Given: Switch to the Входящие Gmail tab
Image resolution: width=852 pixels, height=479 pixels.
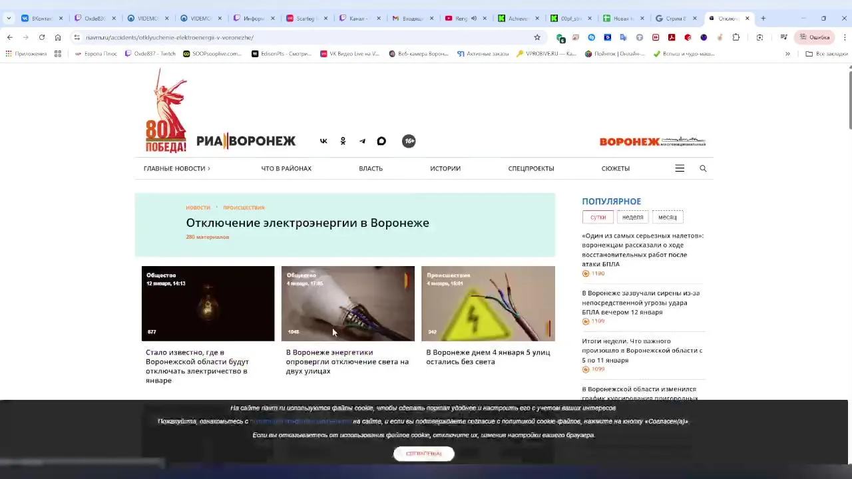Looking at the screenshot, I should (413, 19).
